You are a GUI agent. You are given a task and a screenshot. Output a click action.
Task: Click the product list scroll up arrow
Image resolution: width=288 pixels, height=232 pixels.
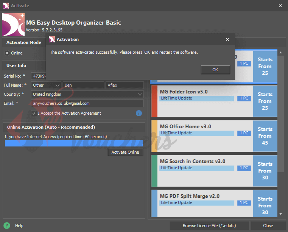(x=281, y=53)
